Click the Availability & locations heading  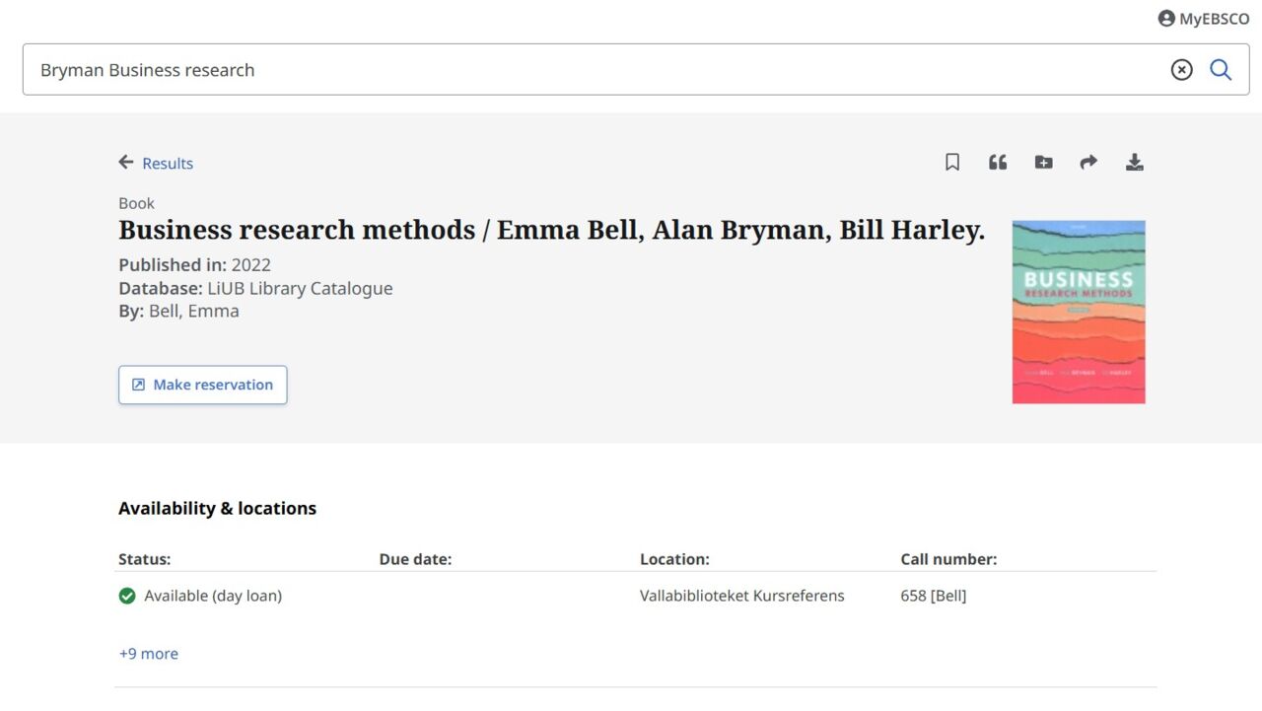(x=217, y=508)
